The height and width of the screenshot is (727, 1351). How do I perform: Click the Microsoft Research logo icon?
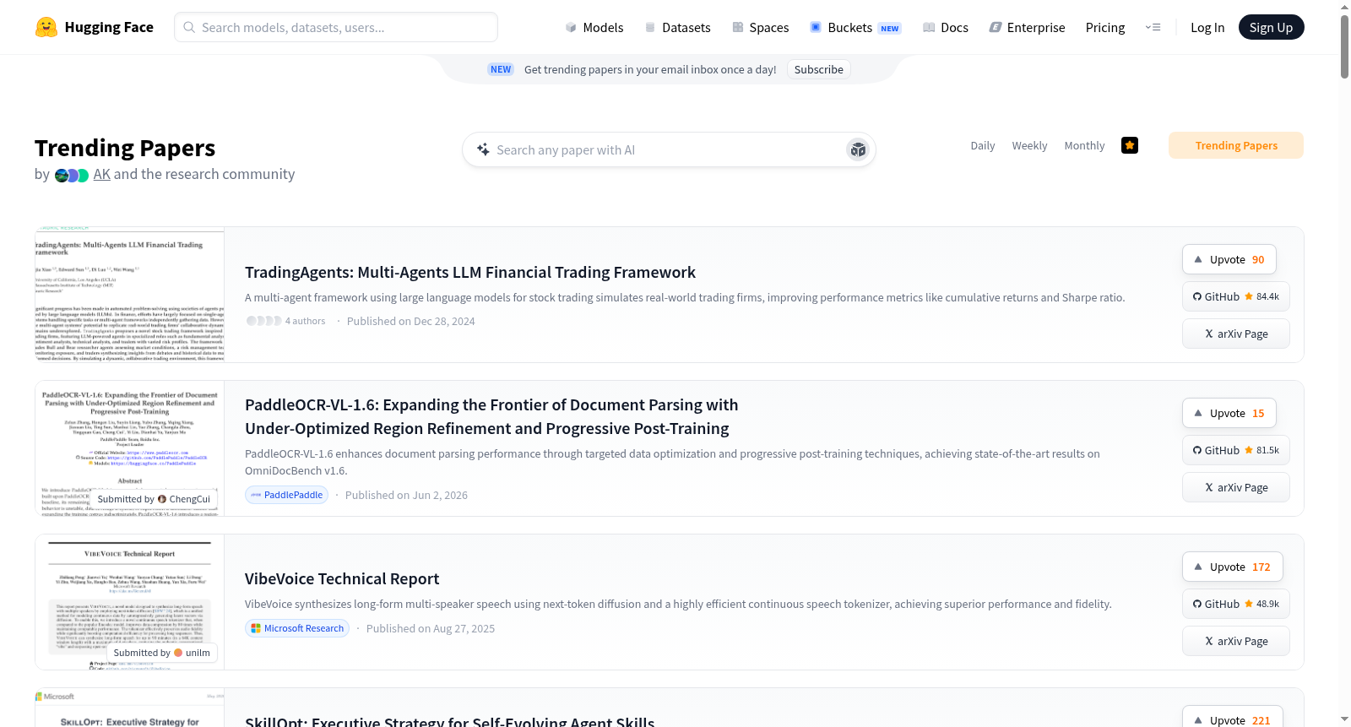pos(256,628)
